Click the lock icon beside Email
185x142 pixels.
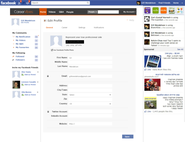coord(48,76)
